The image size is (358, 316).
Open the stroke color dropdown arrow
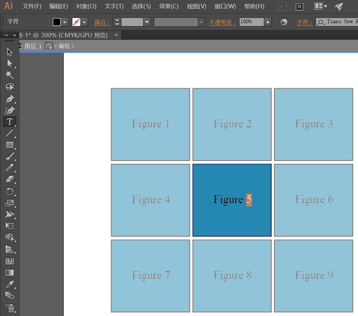pos(84,22)
